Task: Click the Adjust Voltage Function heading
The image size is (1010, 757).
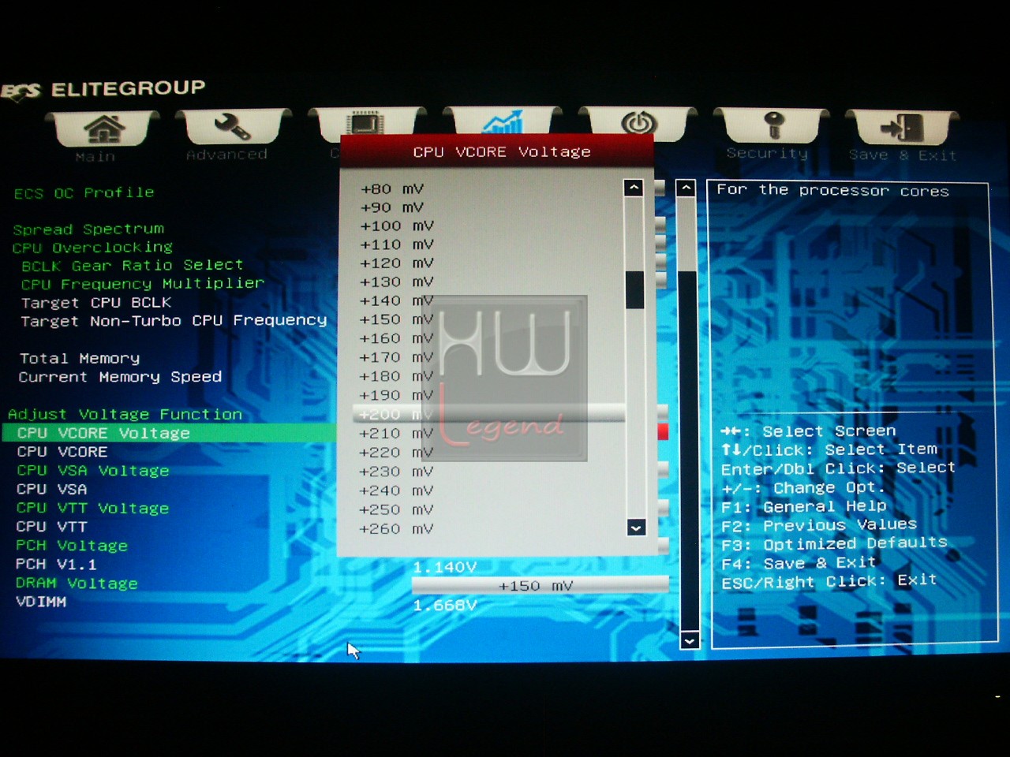Action: pyautogui.click(x=125, y=414)
